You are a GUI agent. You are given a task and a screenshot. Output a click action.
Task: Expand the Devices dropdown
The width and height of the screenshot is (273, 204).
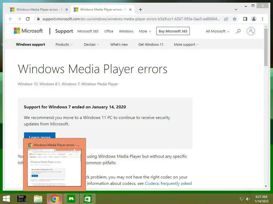tap(91, 44)
